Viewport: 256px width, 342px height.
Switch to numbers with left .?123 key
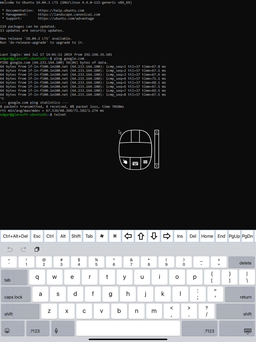click(x=38, y=328)
